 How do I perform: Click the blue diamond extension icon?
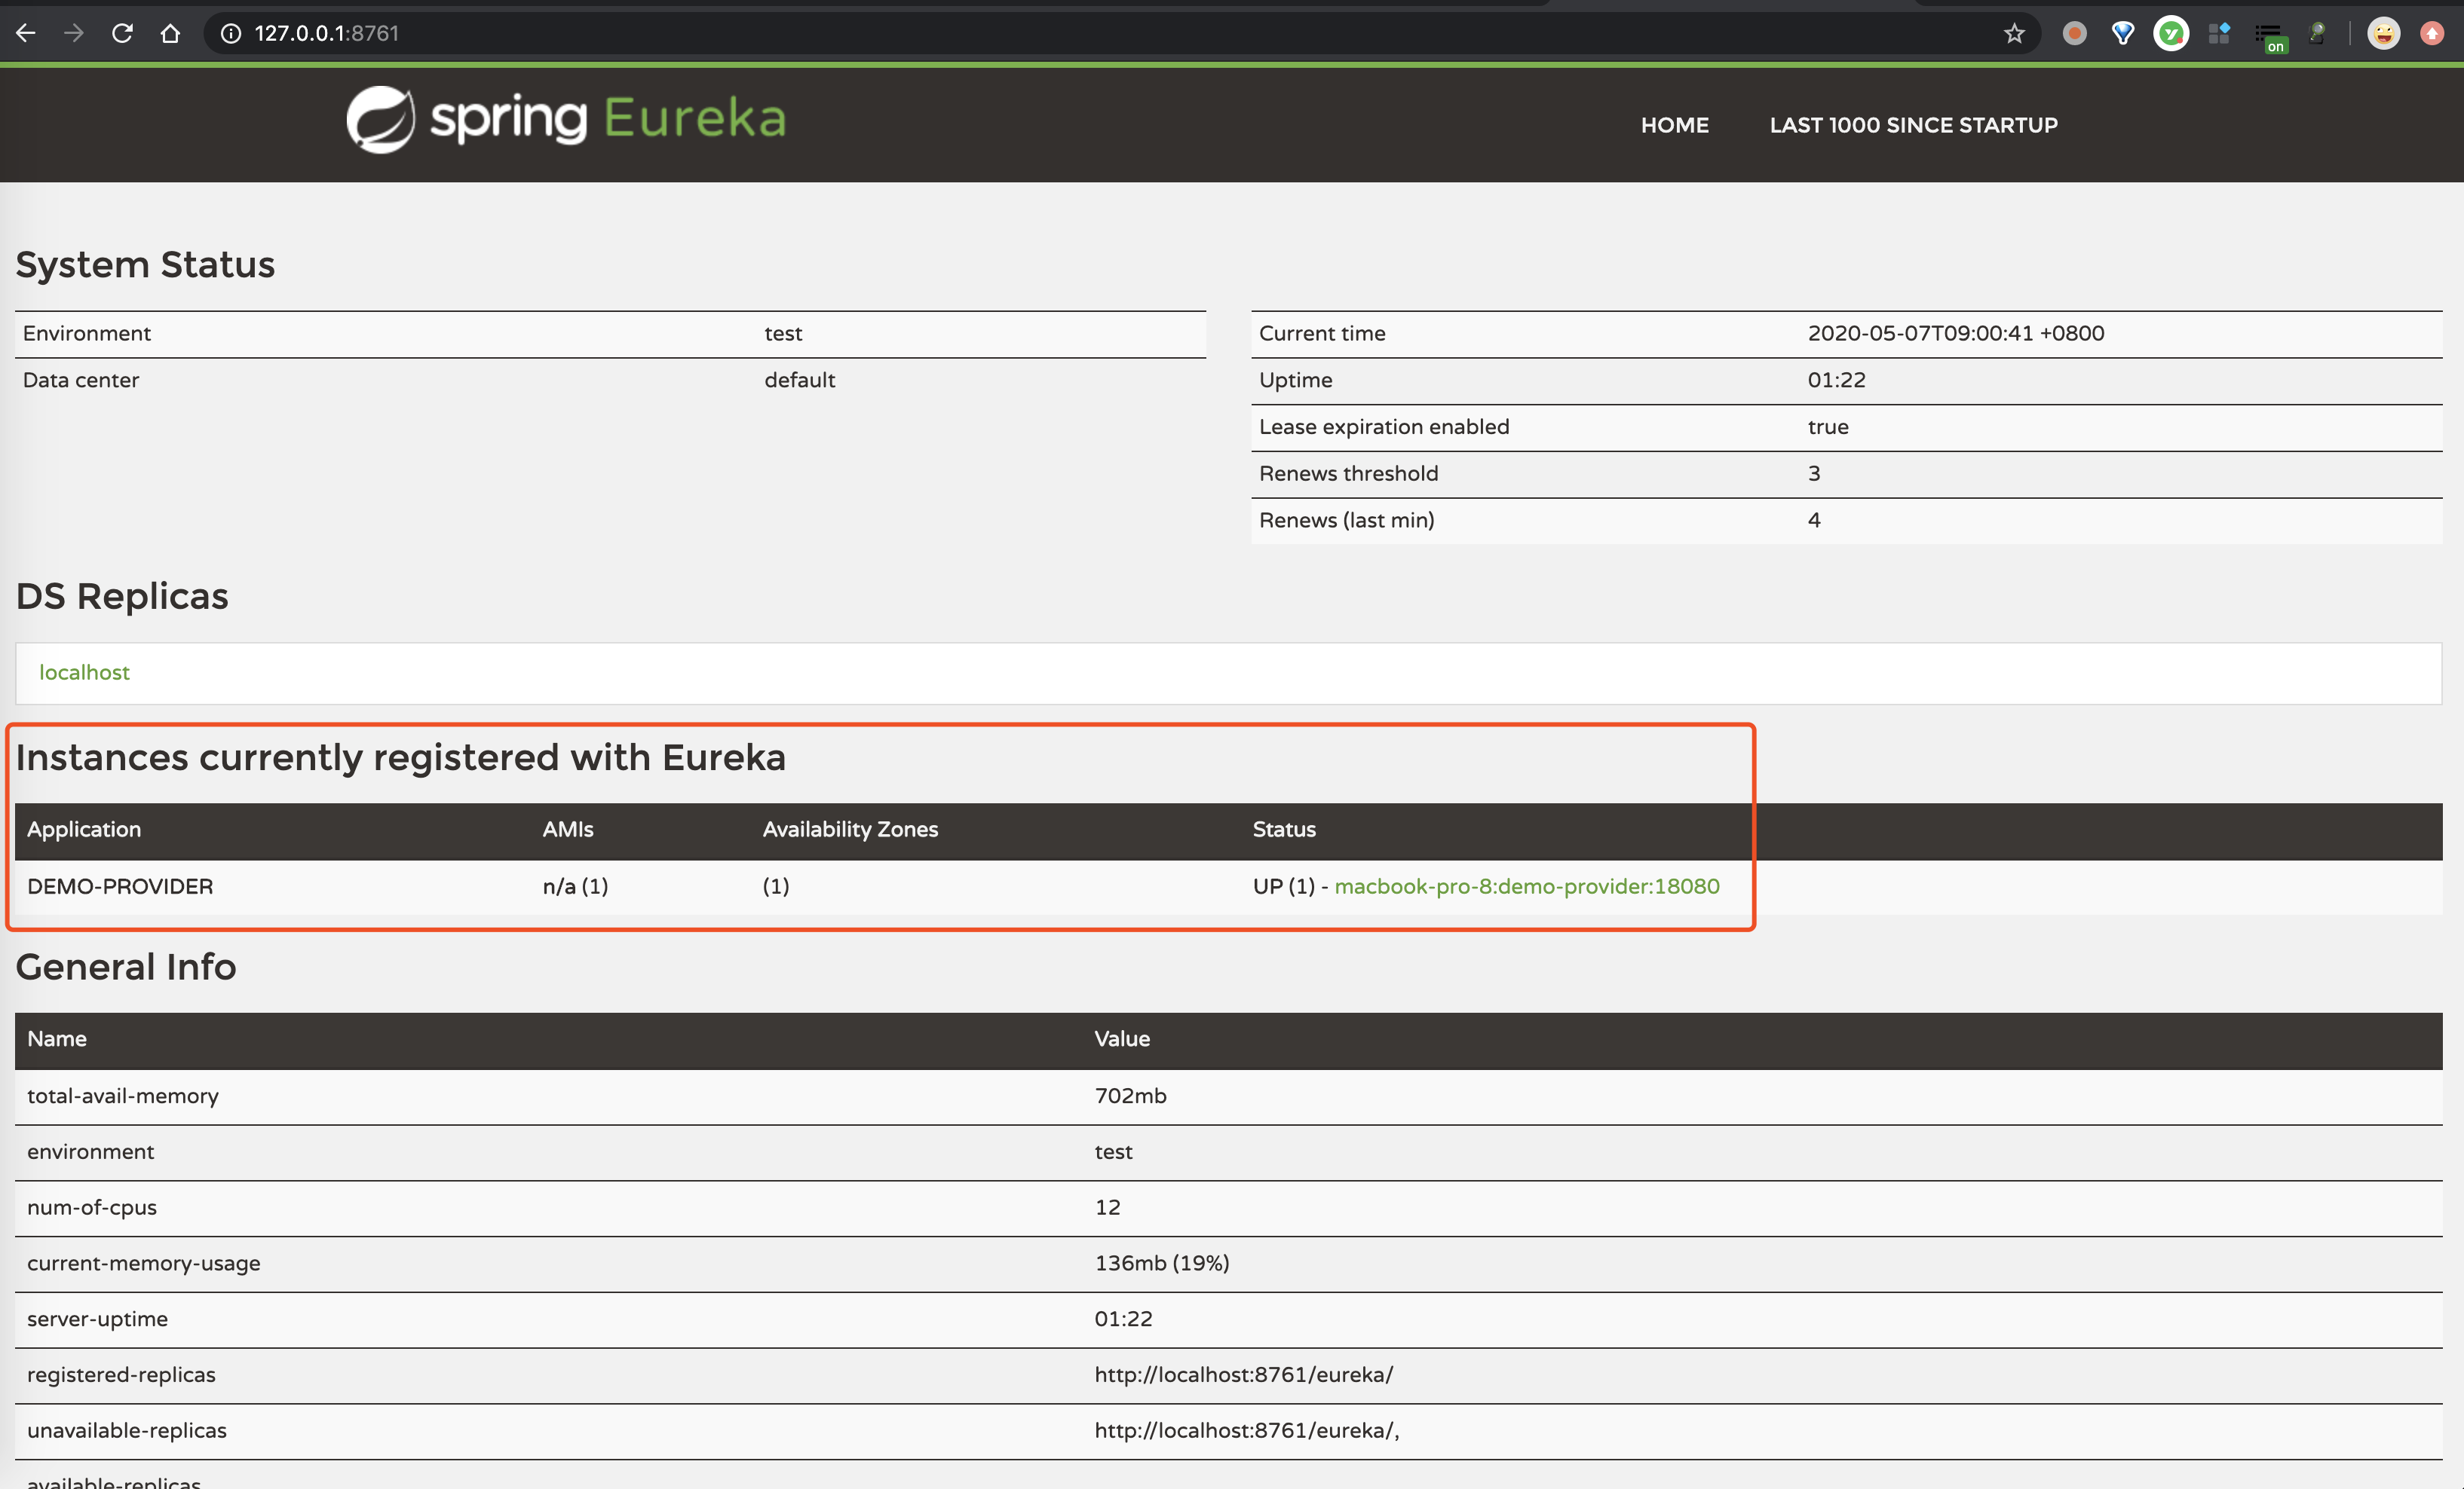pos(2122,33)
